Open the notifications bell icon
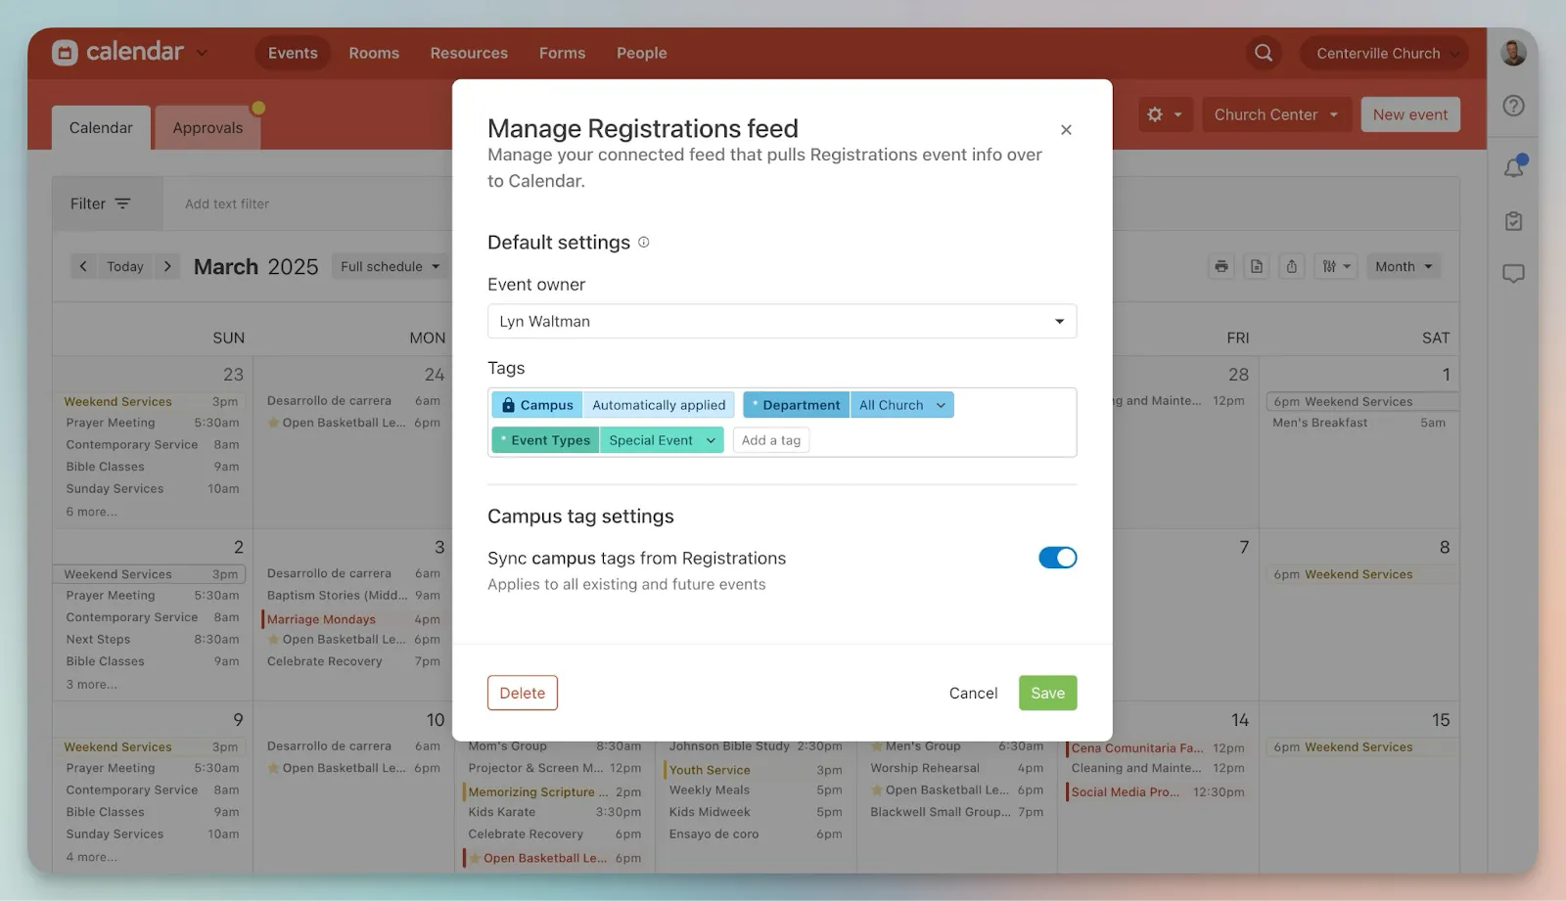The image size is (1566, 901). [x=1513, y=167]
